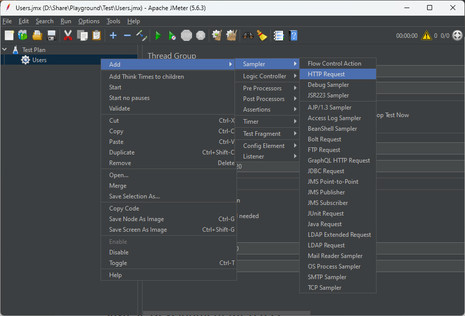The image size is (465, 316).
Task: Click Remove in context menu
Action: click(169, 163)
